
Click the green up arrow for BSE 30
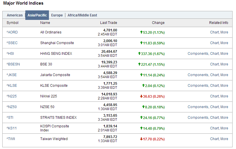140,64
